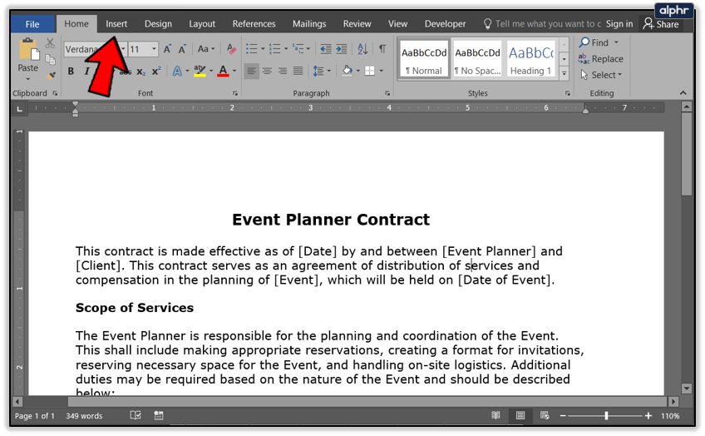The height and width of the screenshot is (436, 705).
Task: Sort text A to Z icon
Action: point(362,48)
